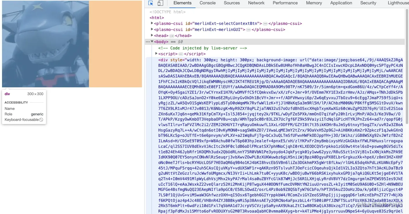
Task: Click the Elements panel vertical scrollbar
Action: [407, 67]
